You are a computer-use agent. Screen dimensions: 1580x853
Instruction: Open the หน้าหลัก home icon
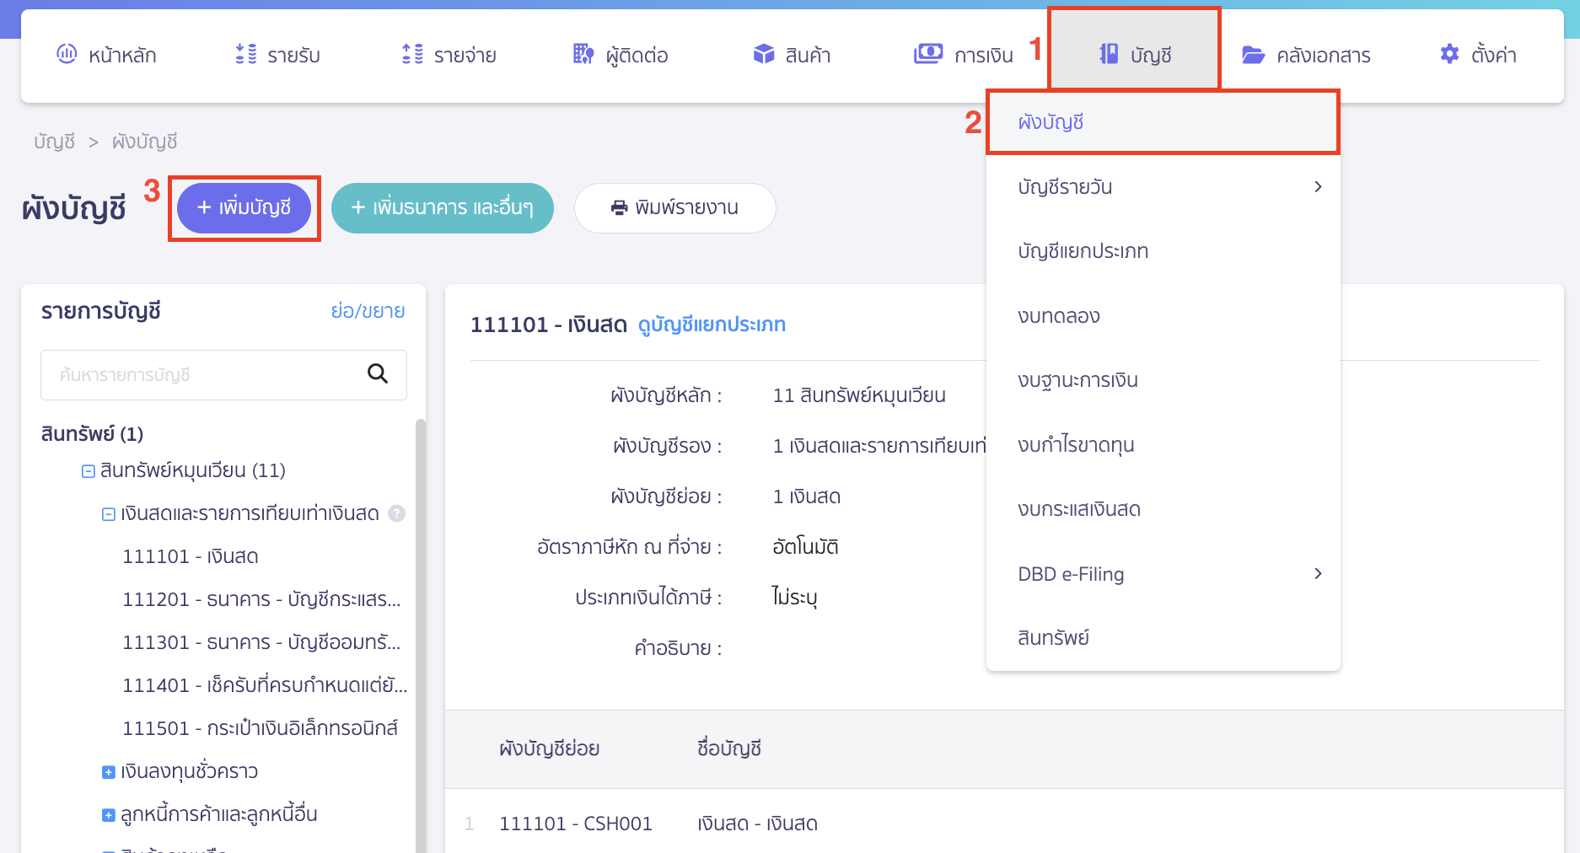pyautogui.click(x=67, y=54)
